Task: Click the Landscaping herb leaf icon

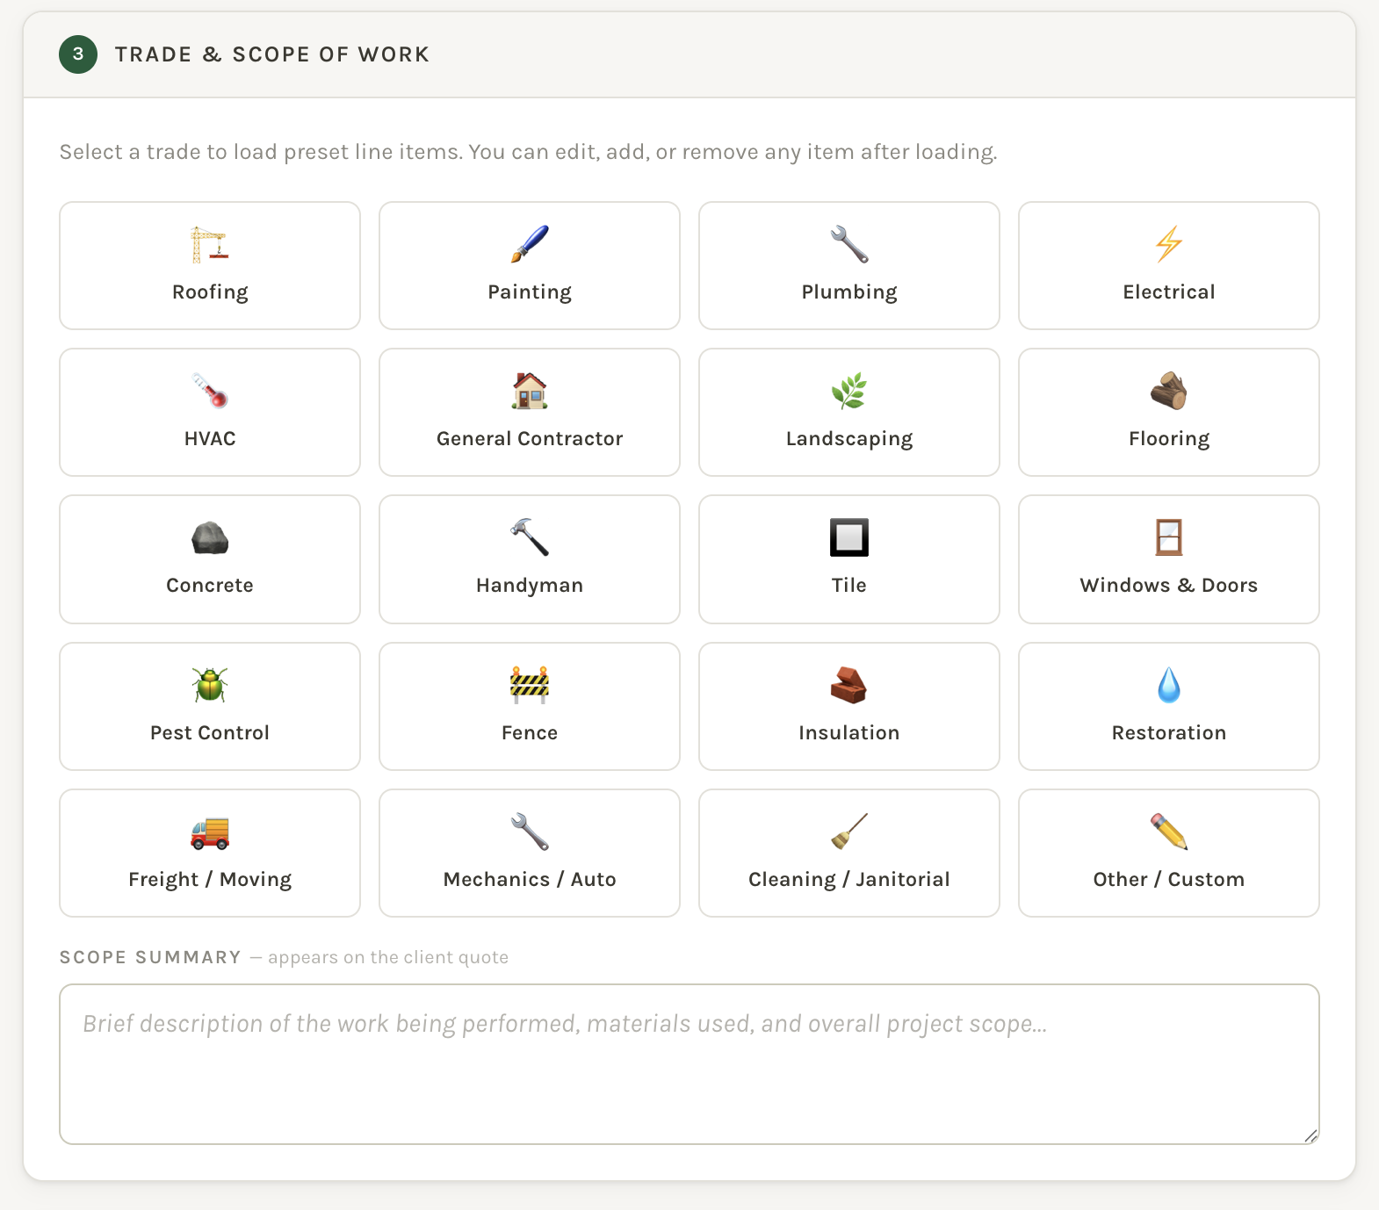Action: coord(849,392)
